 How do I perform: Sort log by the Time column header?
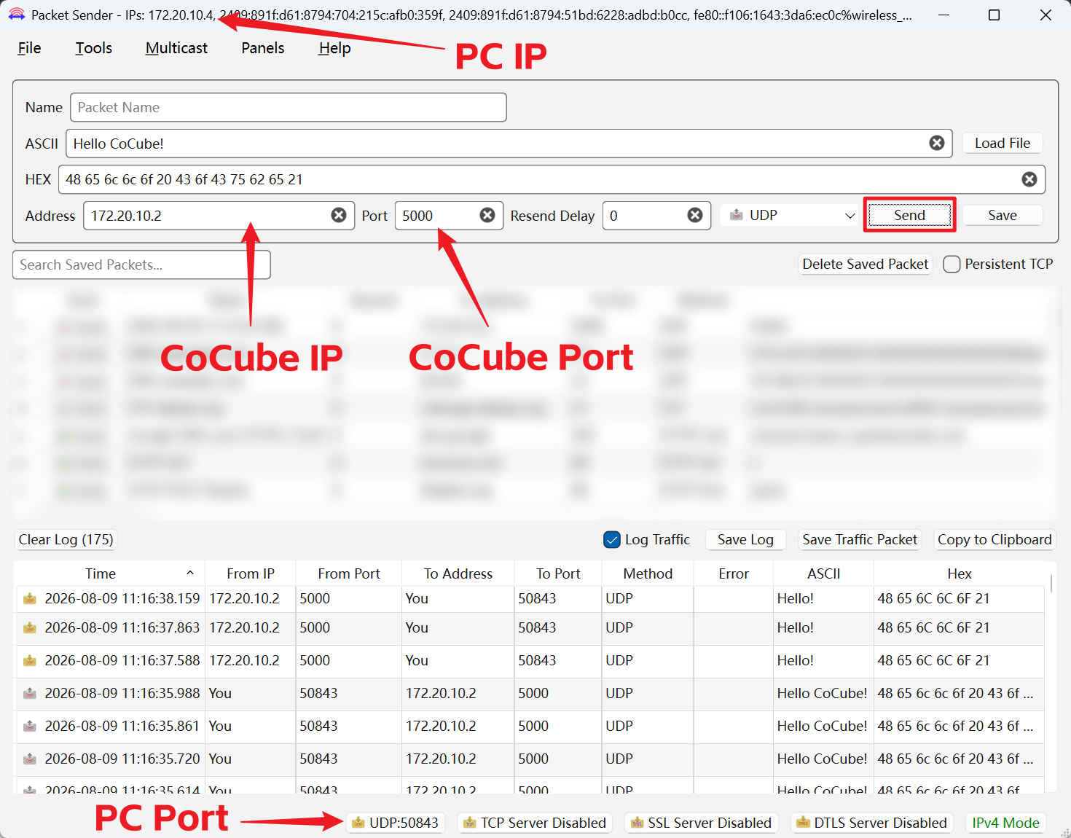(x=109, y=573)
